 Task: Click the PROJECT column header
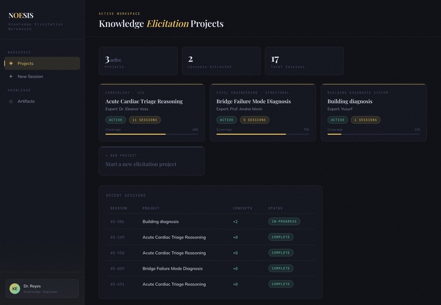151,208
